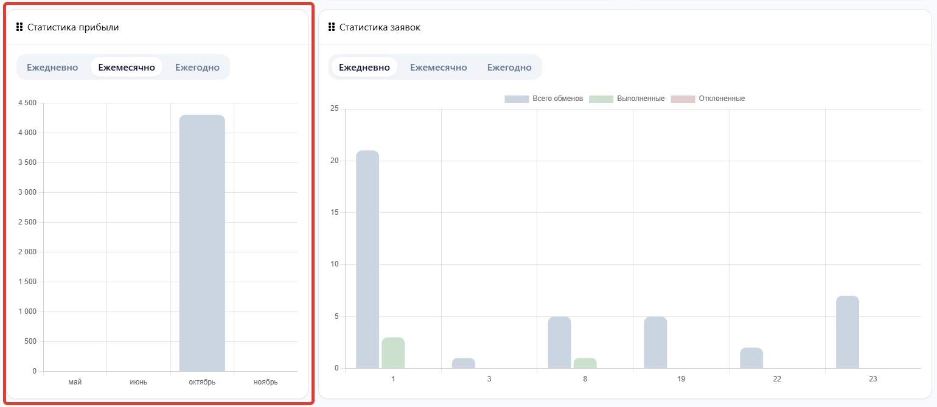Screen dimensions: 937x407
Task: Select the bar for day 22
Action: tap(751, 358)
